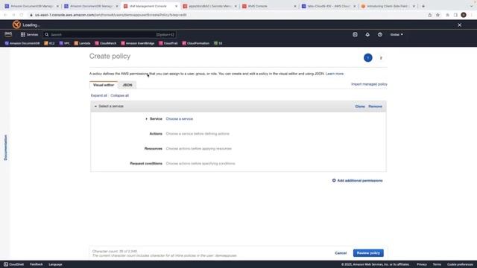Open the CloudWatch favorite shortcut

[x=106, y=43]
